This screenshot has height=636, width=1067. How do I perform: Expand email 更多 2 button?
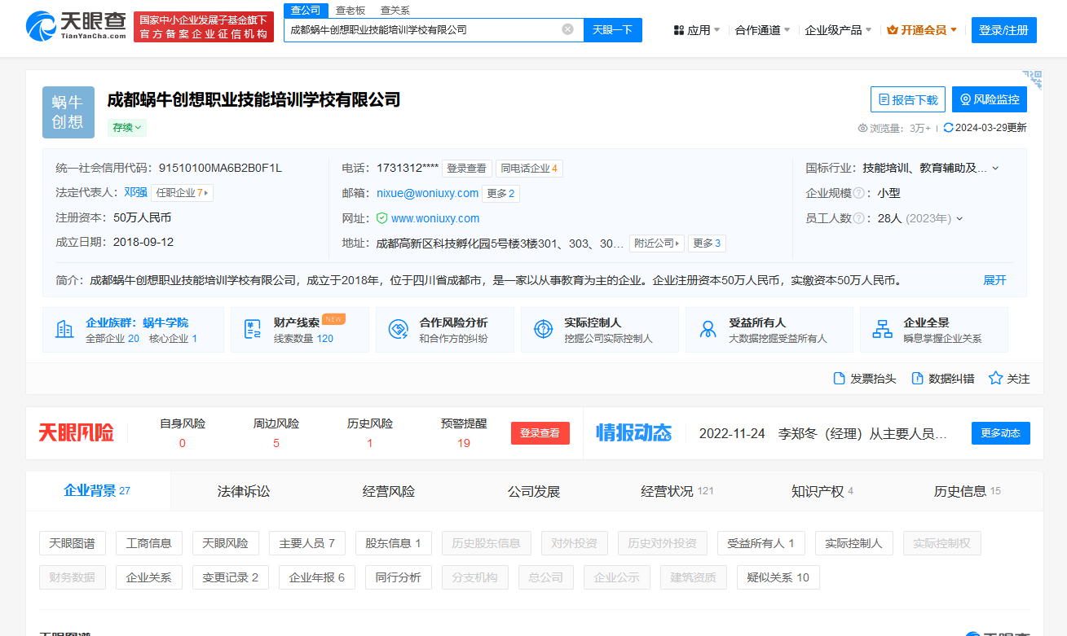pyautogui.click(x=500, y=194)
